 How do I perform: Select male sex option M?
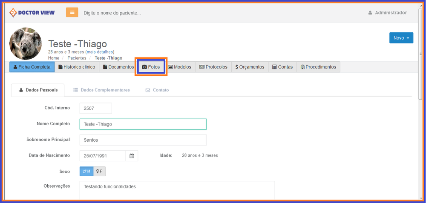tap(86, 171)
